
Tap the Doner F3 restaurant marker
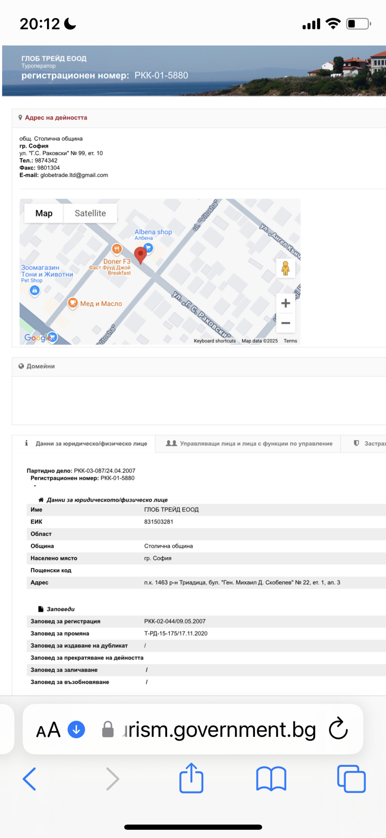[x=117, y=249]
